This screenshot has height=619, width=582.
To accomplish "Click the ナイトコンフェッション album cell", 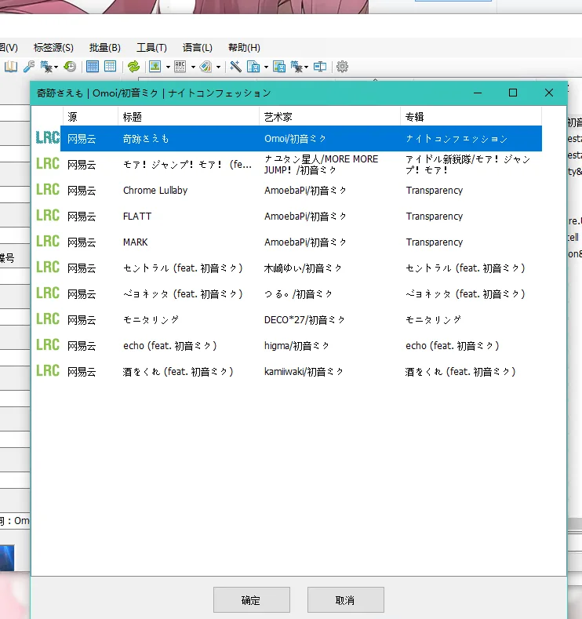I will tap(457, 139).
